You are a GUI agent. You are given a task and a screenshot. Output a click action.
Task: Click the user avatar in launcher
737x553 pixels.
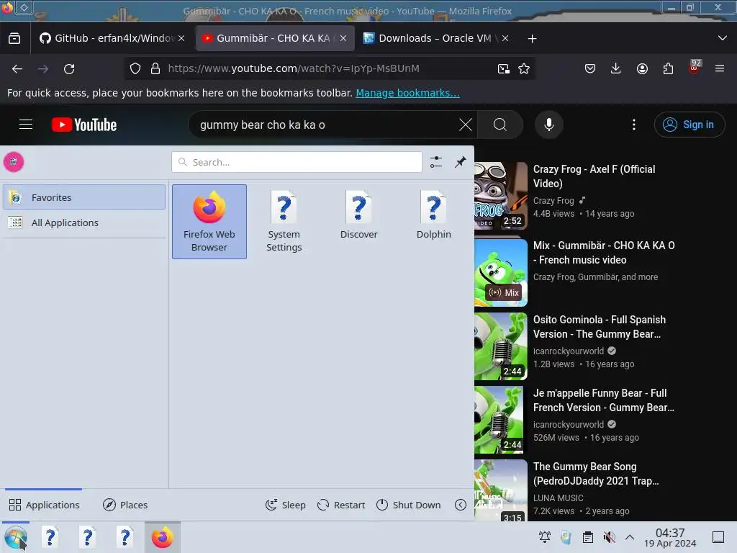click(14, 162)
